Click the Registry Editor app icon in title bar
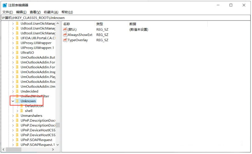This screenshot has width=252, height=154. (4, 5)
